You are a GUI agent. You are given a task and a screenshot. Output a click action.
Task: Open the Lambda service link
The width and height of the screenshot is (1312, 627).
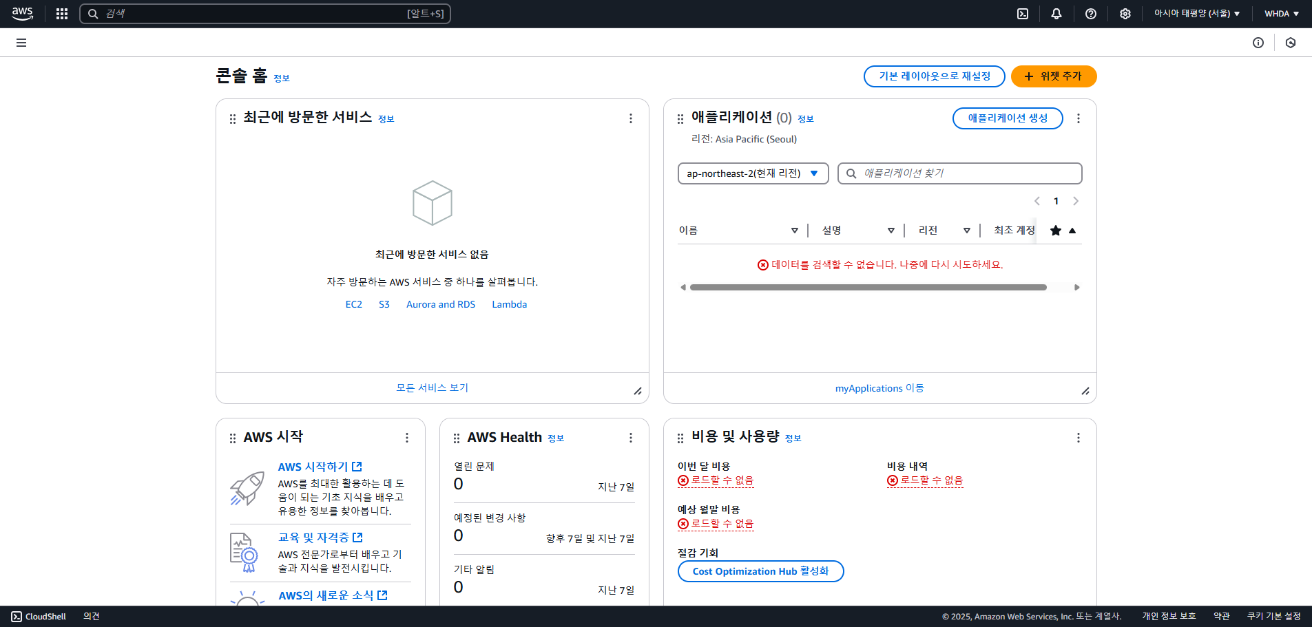(x=510, y=304)
